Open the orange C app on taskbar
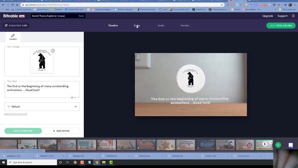The height and width of the screenshot is (168, 298). pyautogui.click(x=82, y=162)
